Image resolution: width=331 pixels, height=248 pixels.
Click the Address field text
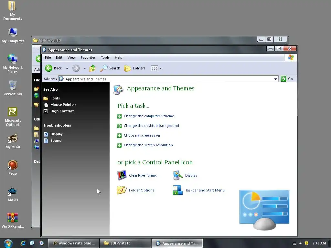tap(85, 79)
